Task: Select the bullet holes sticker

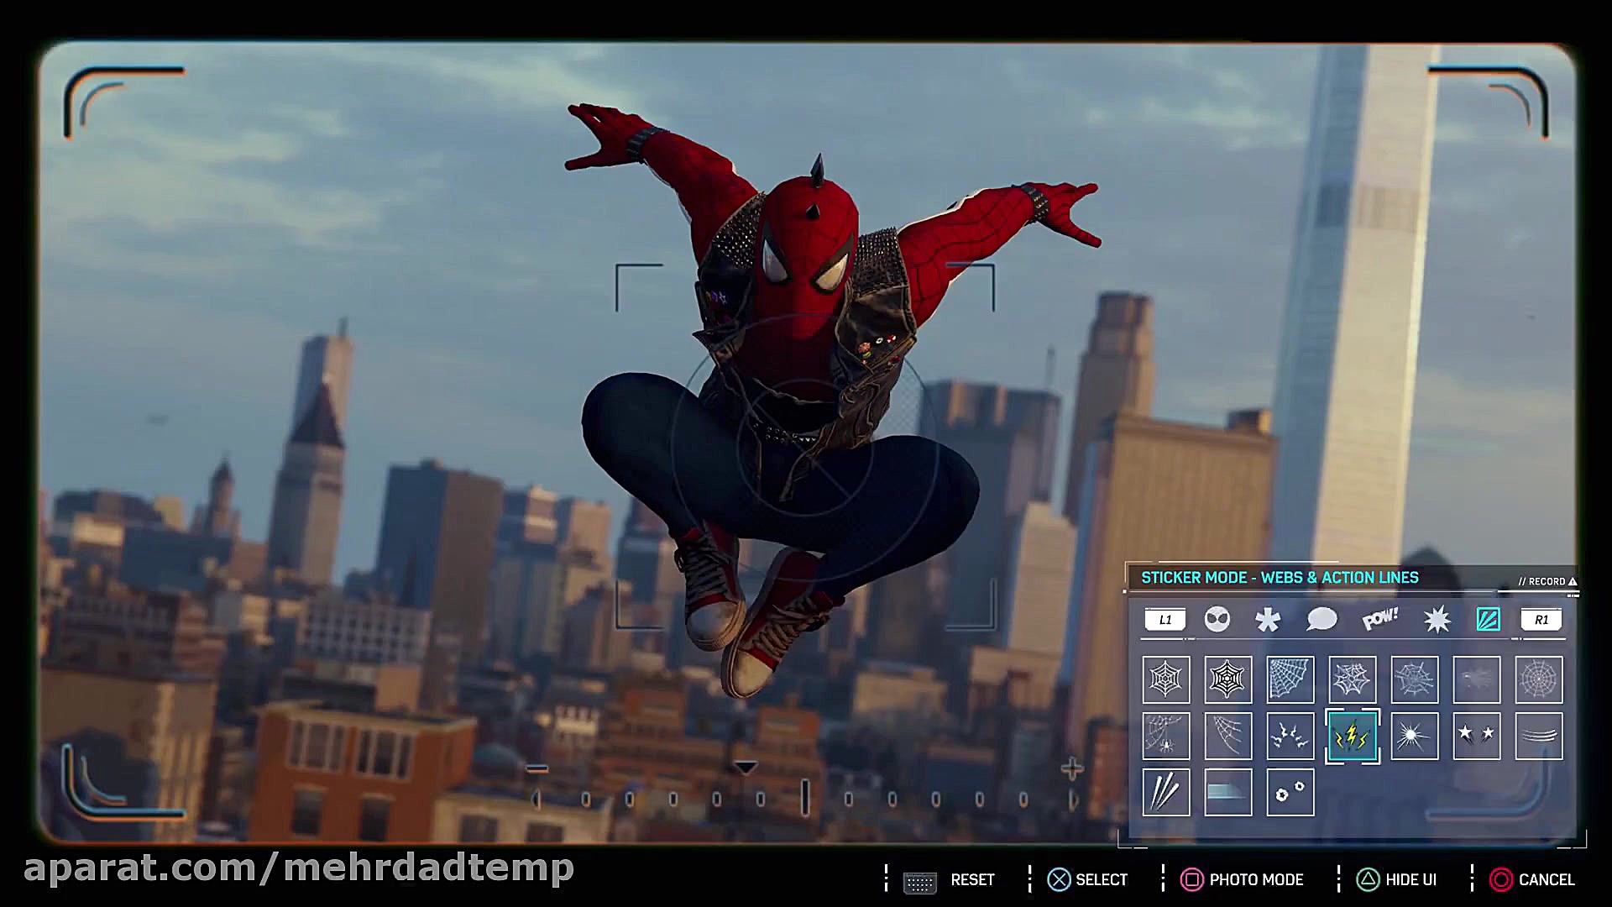Action: (x=1290, y=793)
